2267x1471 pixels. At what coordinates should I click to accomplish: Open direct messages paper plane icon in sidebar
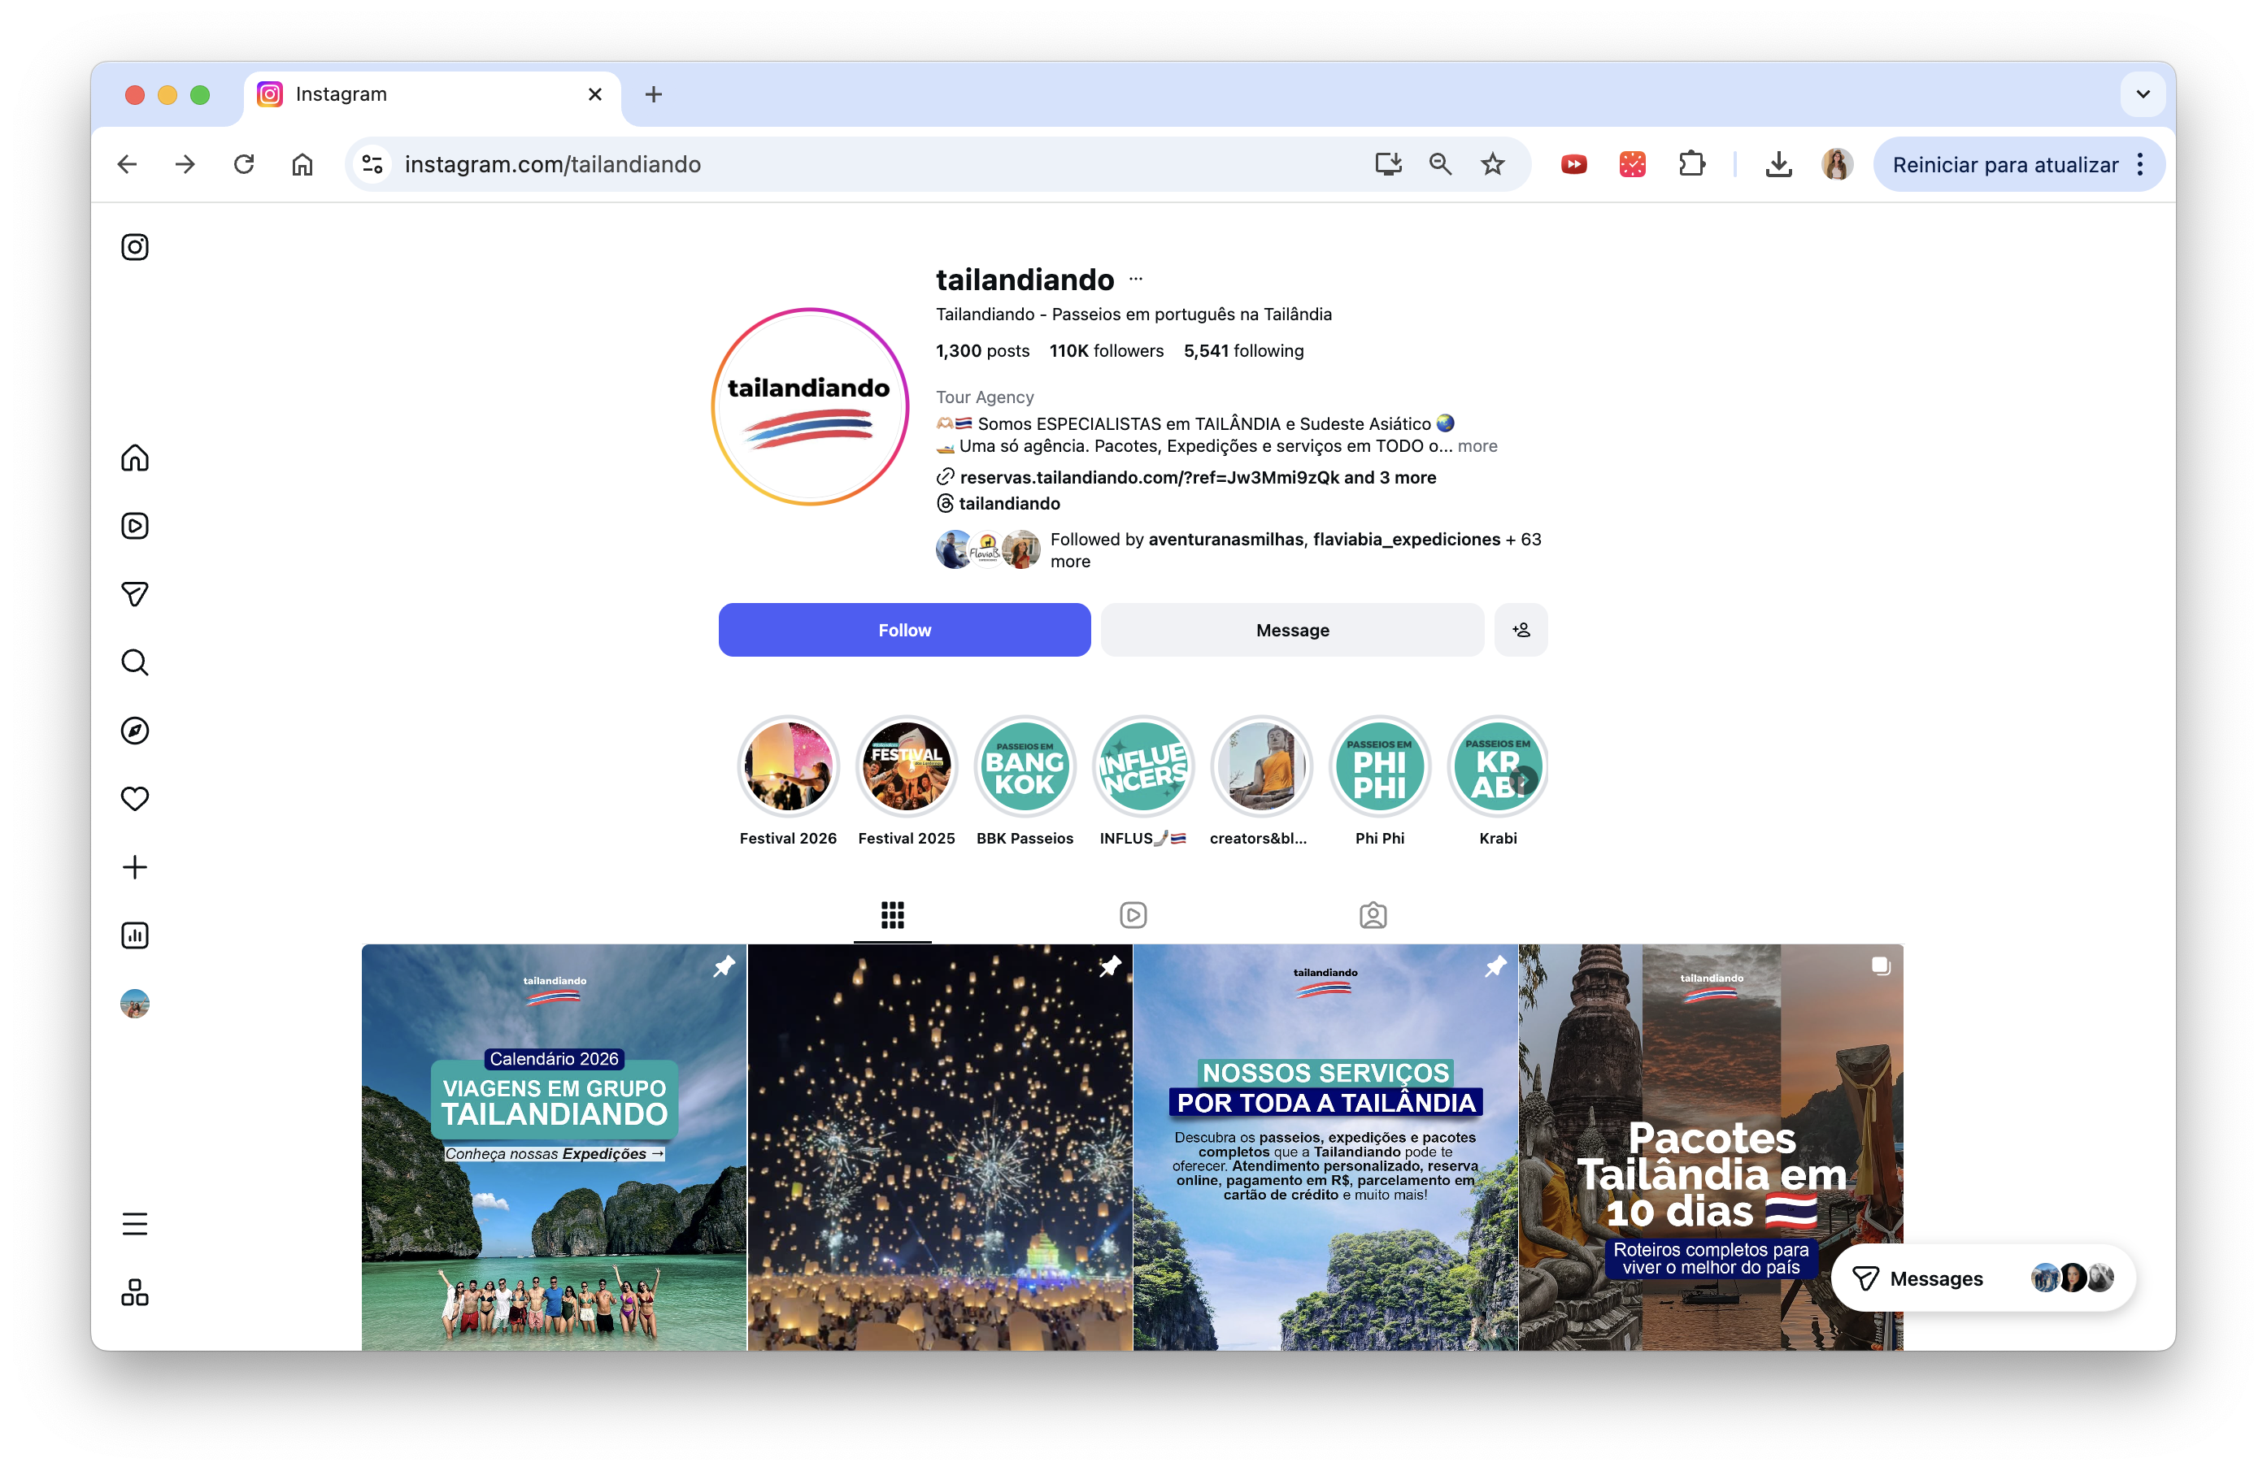pyautogui.click(x=134, y=594)
